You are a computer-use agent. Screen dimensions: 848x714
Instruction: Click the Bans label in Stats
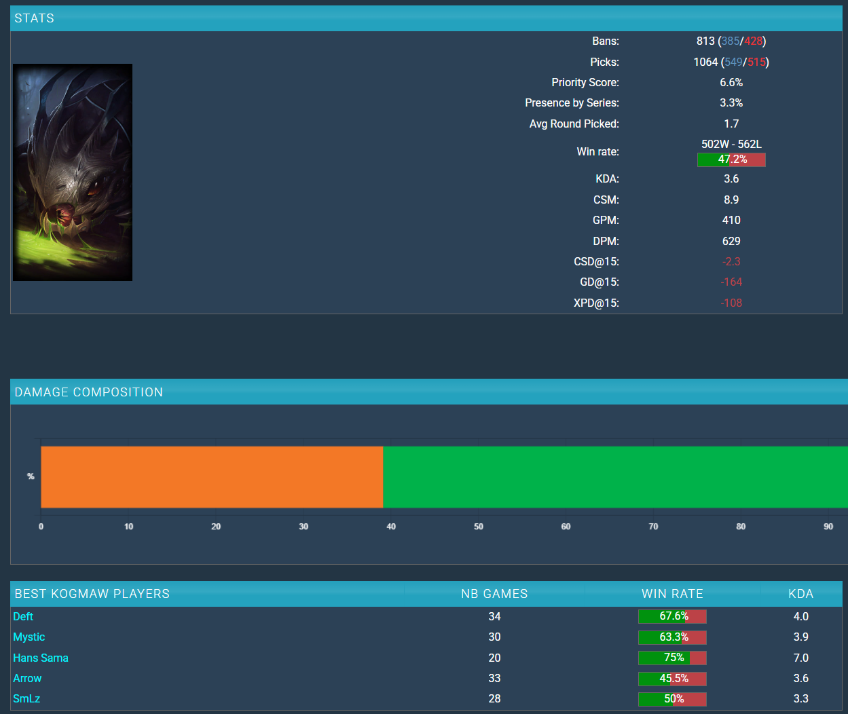[x=606, y=41]
